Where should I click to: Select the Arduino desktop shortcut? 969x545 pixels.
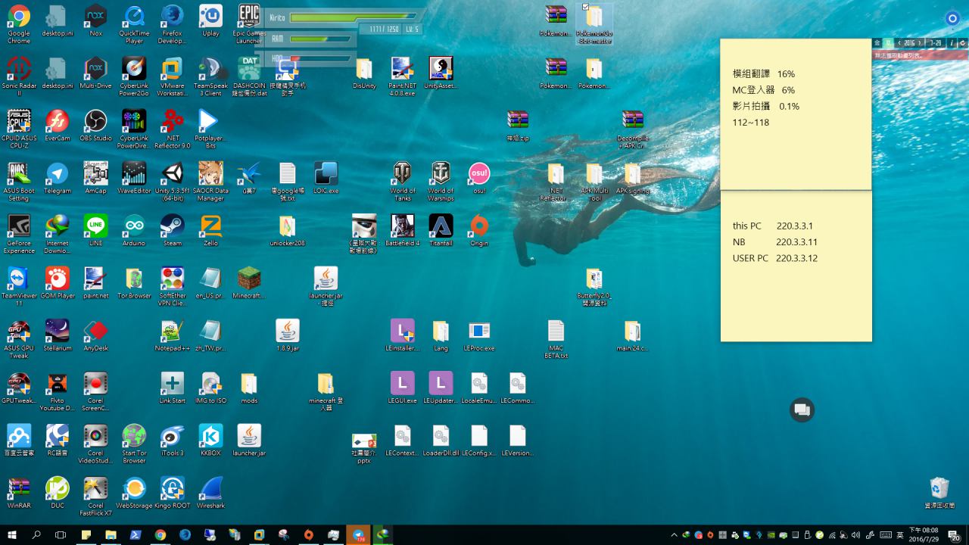click(134, 226)
